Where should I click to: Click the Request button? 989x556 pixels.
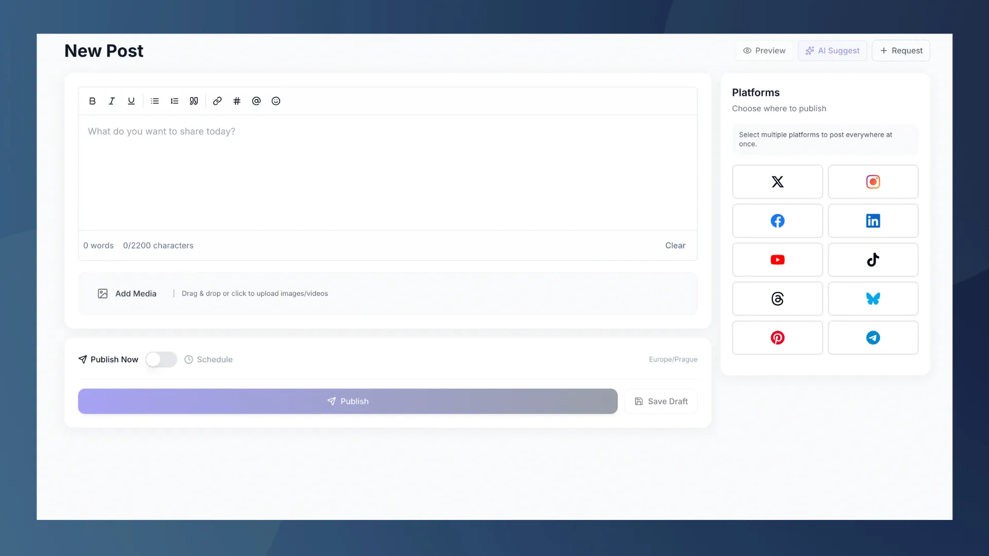901,50
